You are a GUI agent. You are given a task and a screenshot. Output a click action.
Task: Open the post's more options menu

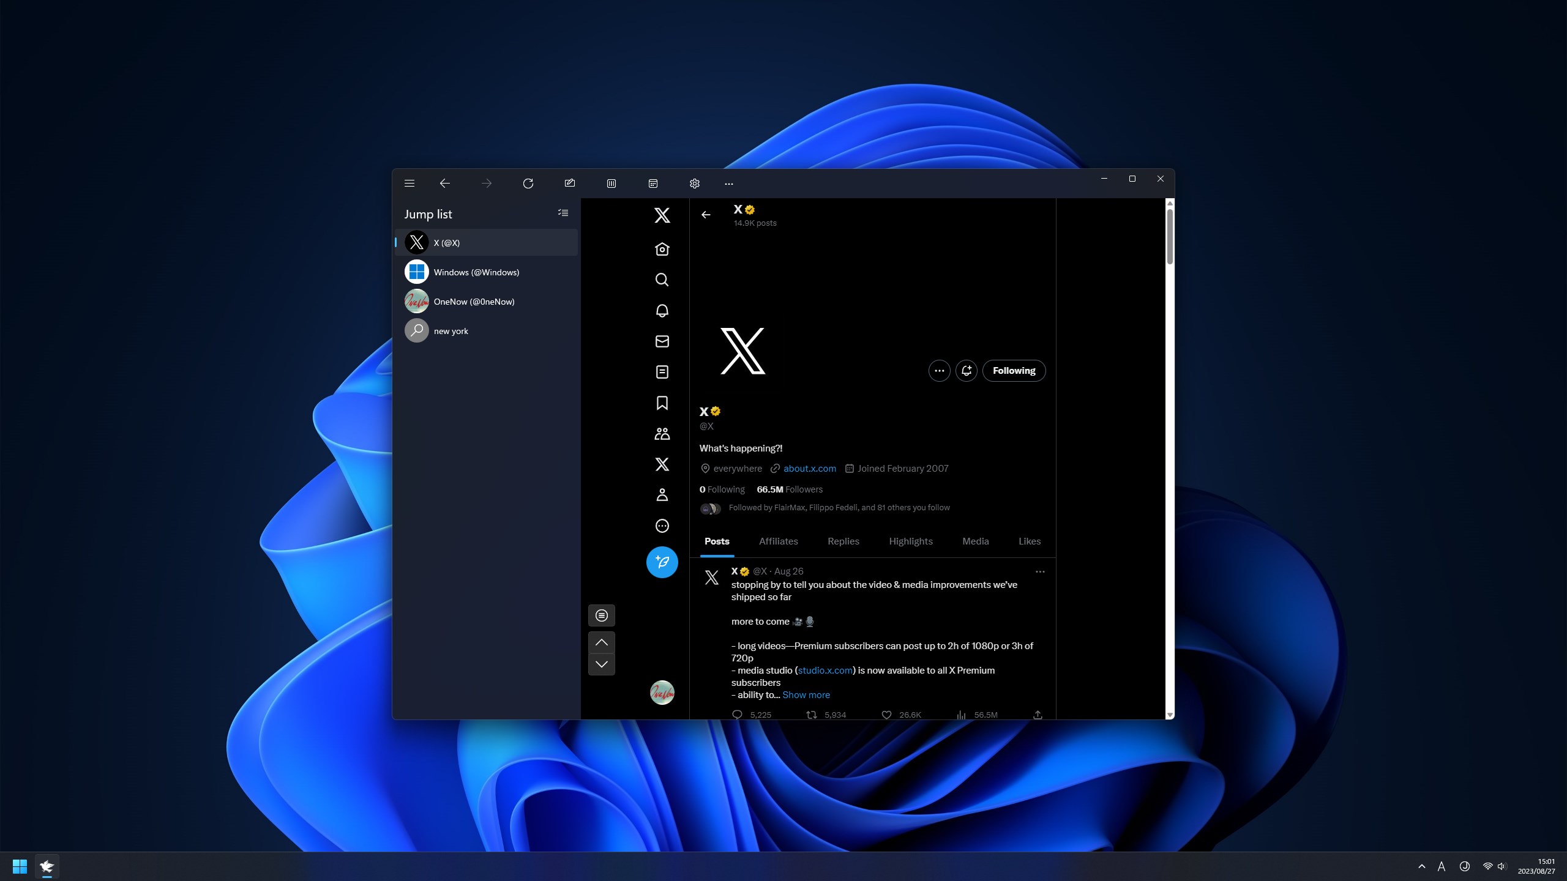tap(1039, 571)
